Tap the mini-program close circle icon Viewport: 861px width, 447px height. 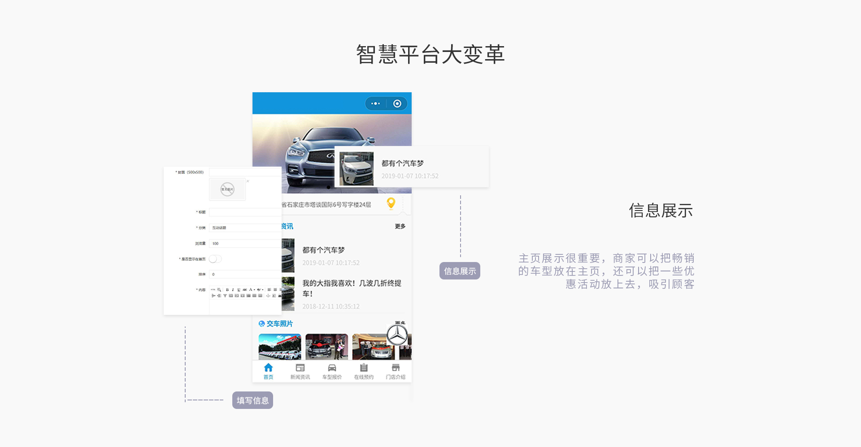pyautogui.click(x=397, y=103)
